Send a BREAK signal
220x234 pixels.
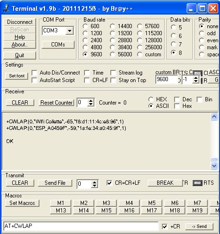[x=165, y=183]
